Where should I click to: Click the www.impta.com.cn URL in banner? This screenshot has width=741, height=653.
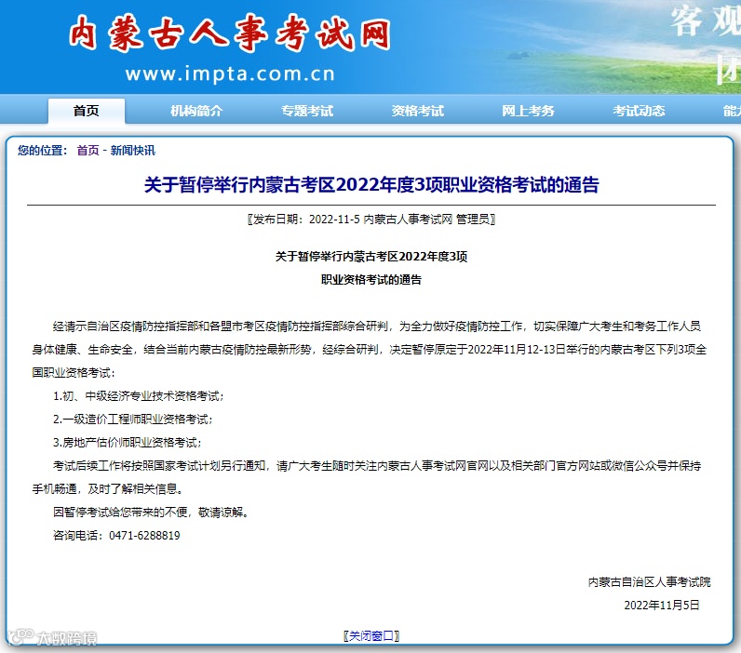tap(230, 74)
